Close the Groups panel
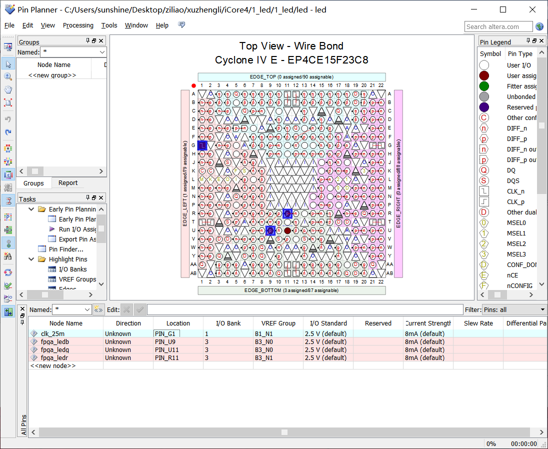The width and height of the screenshot is (548, 449). point(101,41)
